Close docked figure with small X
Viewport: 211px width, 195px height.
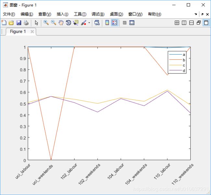pos(207,14)
